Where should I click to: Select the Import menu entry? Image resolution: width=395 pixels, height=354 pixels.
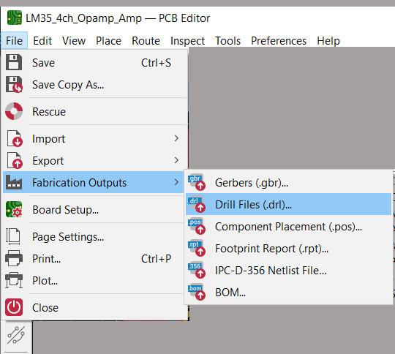coord(94,138)
